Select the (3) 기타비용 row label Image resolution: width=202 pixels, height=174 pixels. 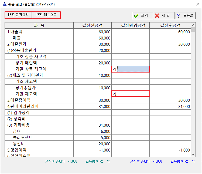click(x=18, y=125)
